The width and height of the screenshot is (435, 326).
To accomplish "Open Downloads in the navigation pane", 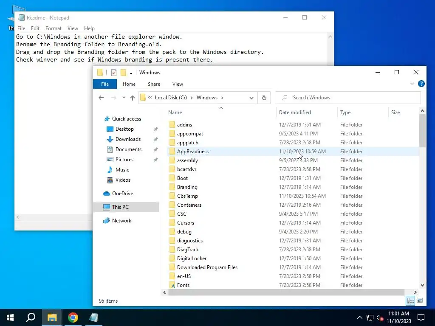I will click(x=128, y=139).
